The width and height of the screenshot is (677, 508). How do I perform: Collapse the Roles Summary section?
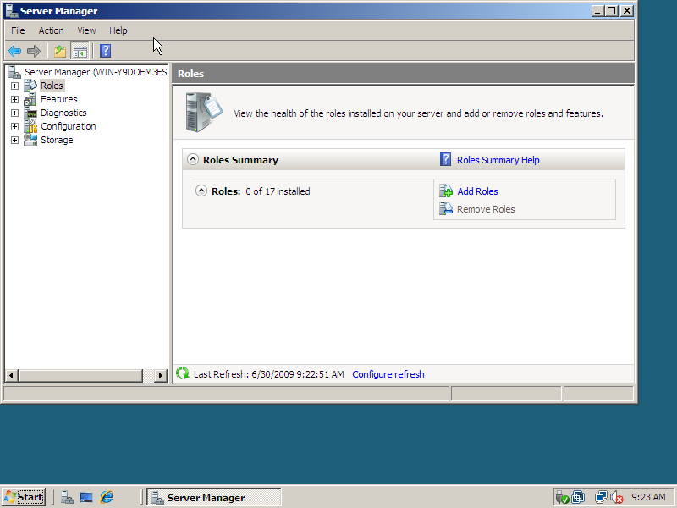(x=193, y=159)
